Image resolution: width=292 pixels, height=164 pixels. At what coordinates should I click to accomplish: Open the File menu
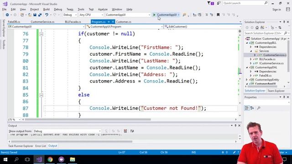pyautogui.click(x=4, y=9)
